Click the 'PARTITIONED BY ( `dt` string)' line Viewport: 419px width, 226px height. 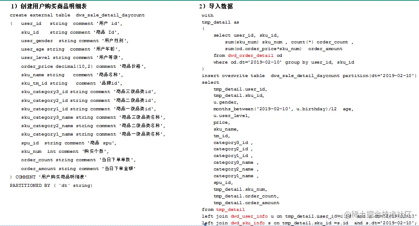coord(51,186)
